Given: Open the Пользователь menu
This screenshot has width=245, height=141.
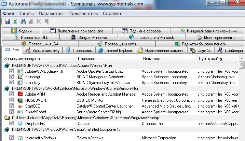Looking at the screenshot, I should pos(83,13).
